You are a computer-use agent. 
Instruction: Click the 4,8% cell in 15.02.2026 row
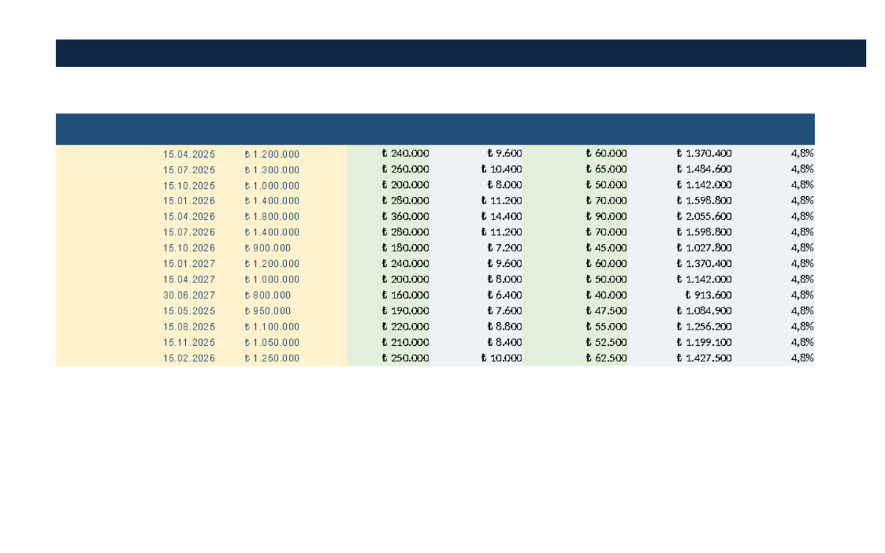(774, 358)
